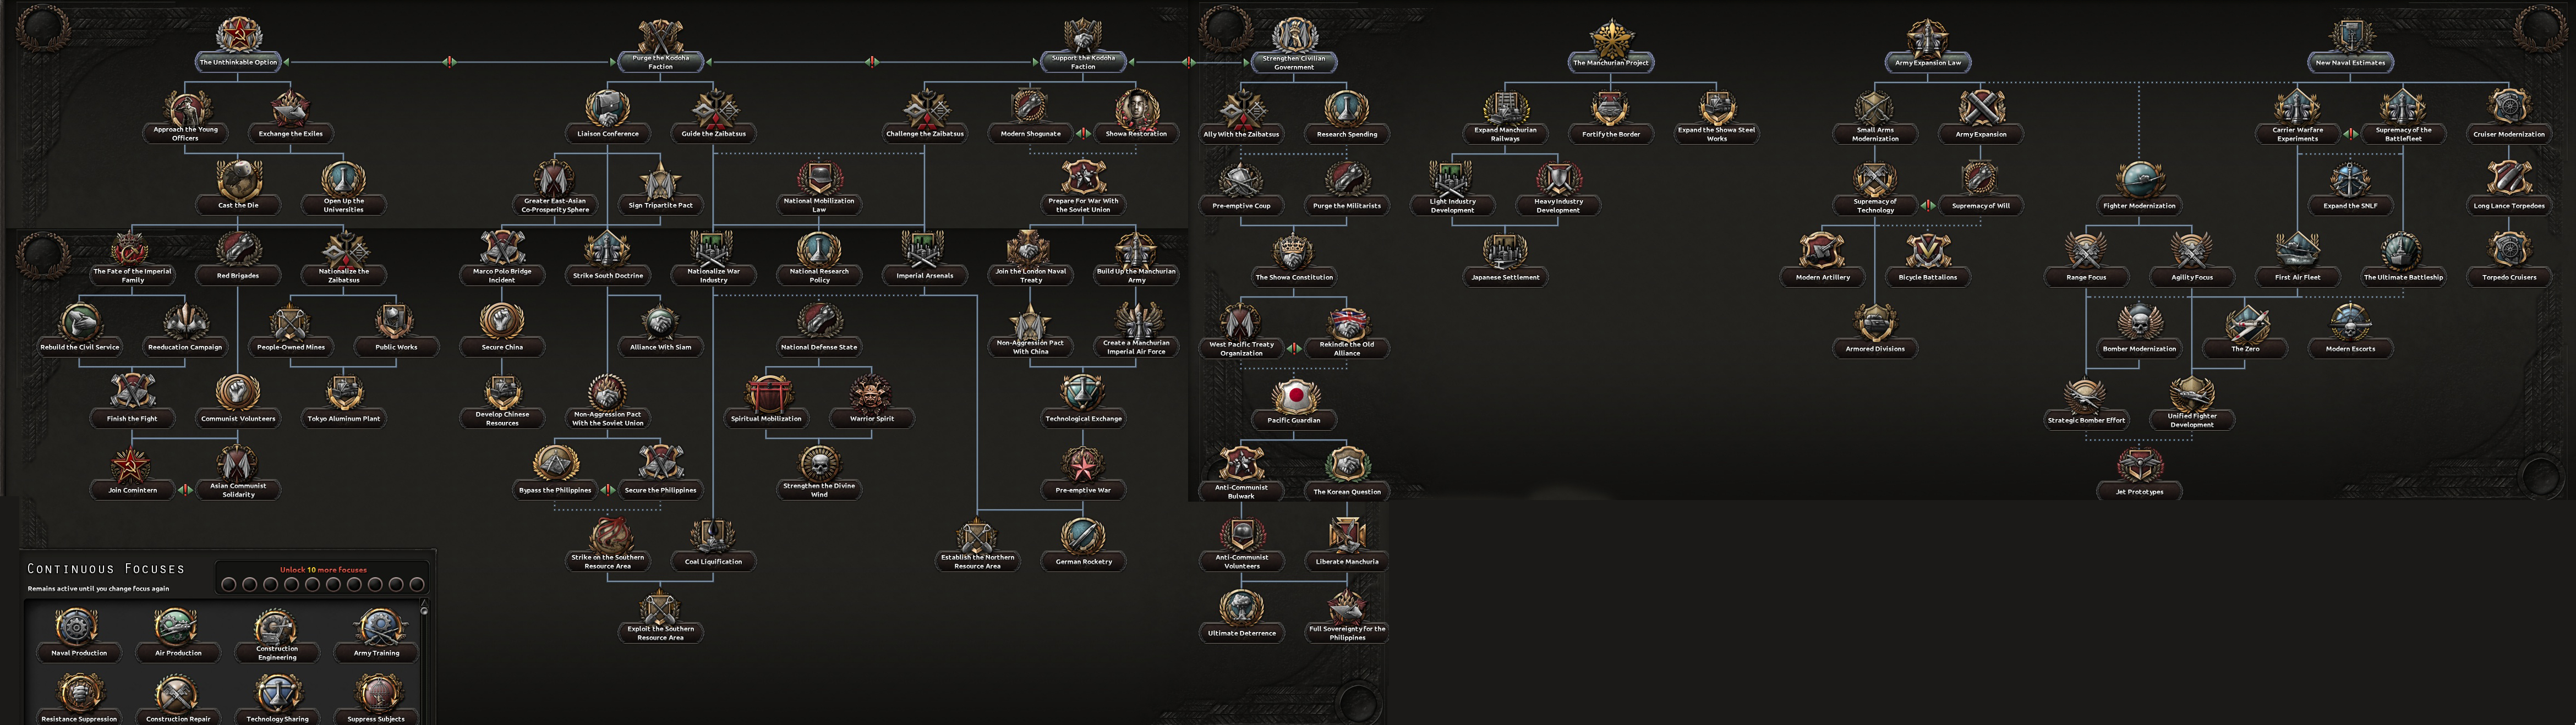Click 'Cast the Die' label
Image resolution: width=2576 pixels, height=725 pixels.
click(x=238, y=205)
